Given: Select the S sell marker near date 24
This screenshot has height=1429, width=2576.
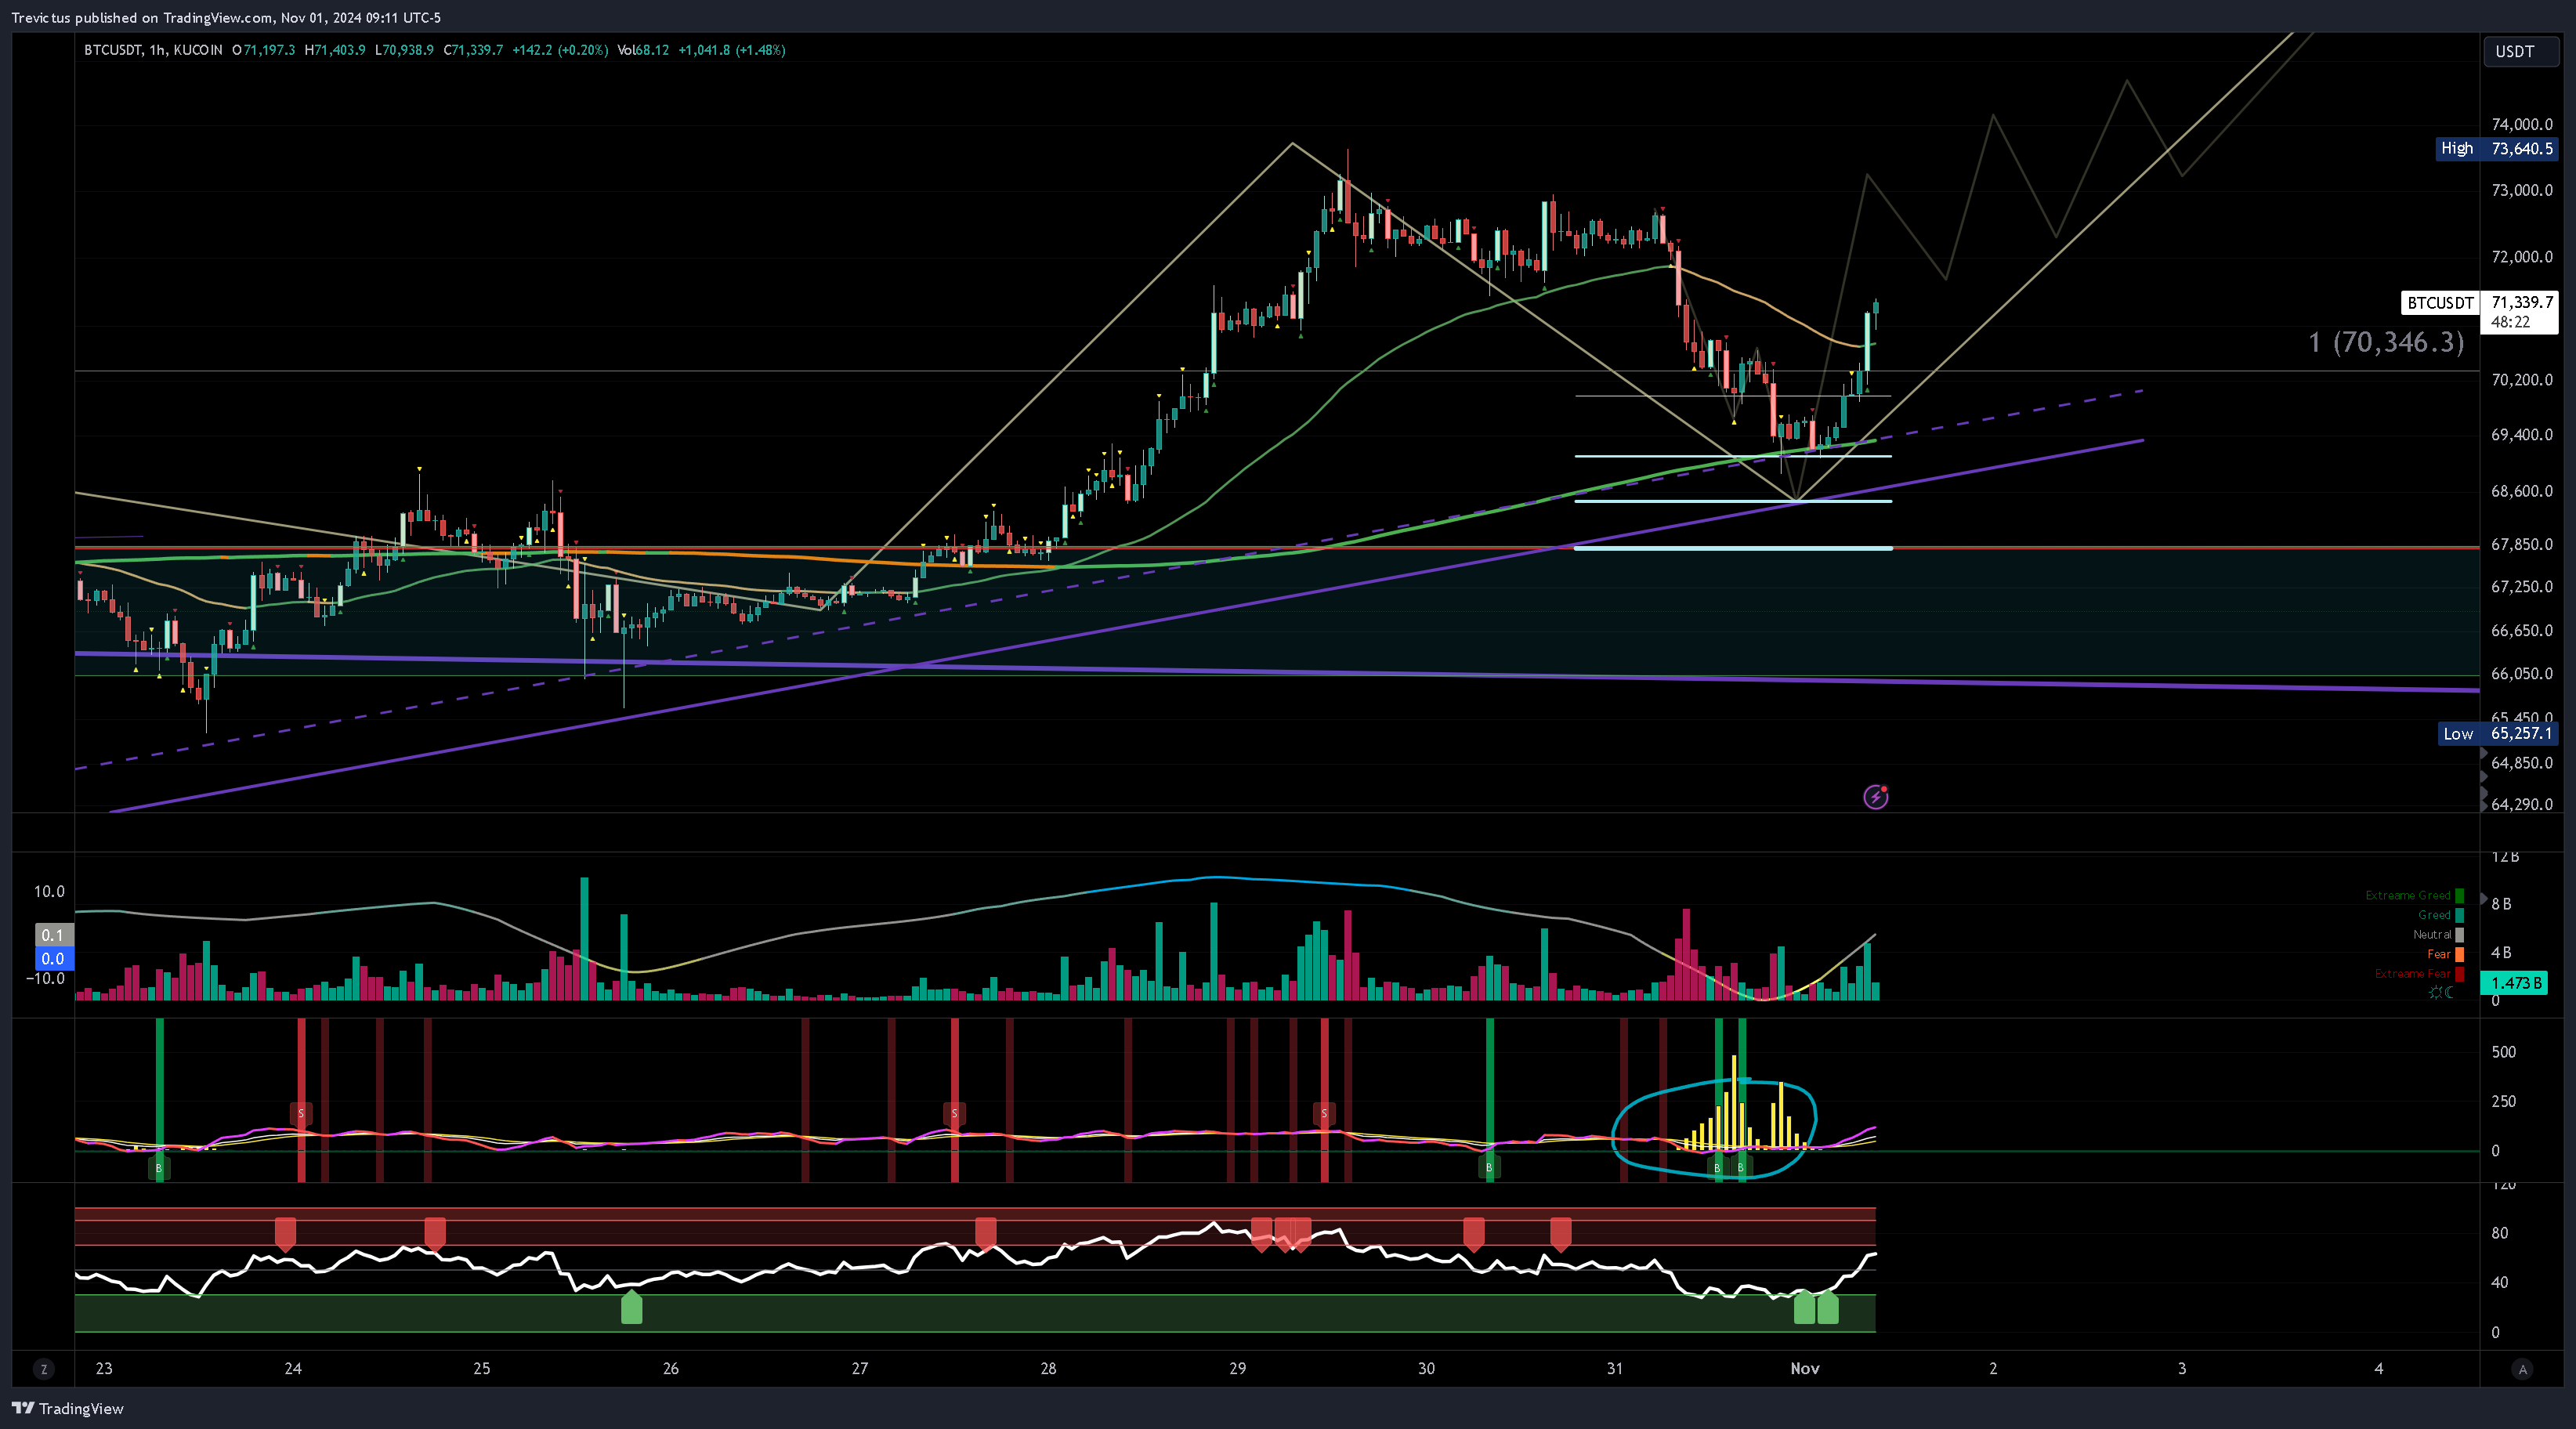Looking at the screenshot, I should [301, 1113].
